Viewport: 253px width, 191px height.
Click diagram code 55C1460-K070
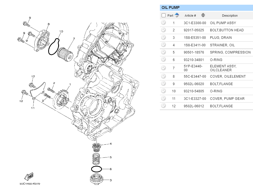coord(30,184)
